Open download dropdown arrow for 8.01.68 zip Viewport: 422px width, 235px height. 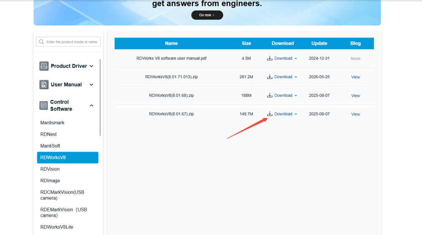click(296, 96)
